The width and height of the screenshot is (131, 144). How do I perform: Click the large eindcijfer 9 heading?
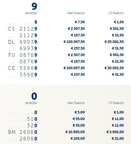pyautogui.click(x=34, y=6)
